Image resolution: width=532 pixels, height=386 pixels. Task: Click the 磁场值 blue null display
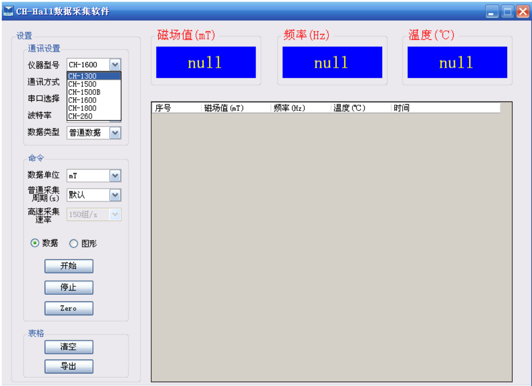[206, 63]
